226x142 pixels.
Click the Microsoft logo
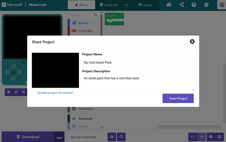click(12, 5)
